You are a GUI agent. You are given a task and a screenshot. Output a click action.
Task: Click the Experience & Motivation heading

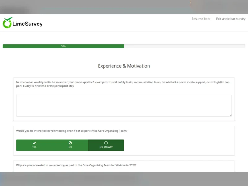tap(124, 66)
